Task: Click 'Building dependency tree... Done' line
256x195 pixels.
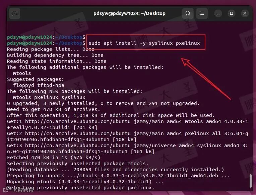Action: (55, 55)
